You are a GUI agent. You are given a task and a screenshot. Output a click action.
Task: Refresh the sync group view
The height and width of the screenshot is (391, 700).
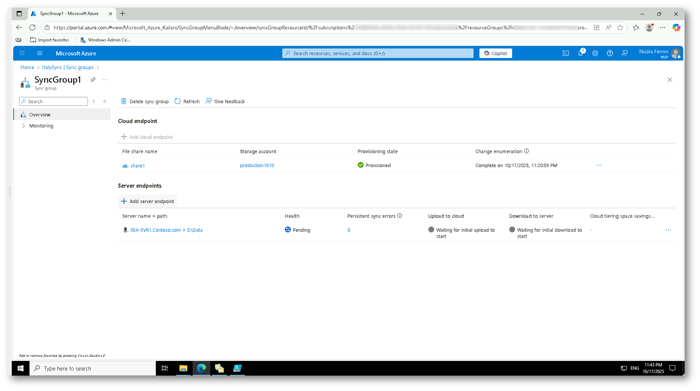187,101
